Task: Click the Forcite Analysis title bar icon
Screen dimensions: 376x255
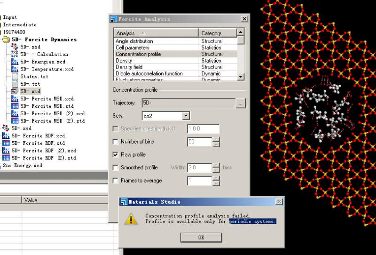Action: pos(113,19)
